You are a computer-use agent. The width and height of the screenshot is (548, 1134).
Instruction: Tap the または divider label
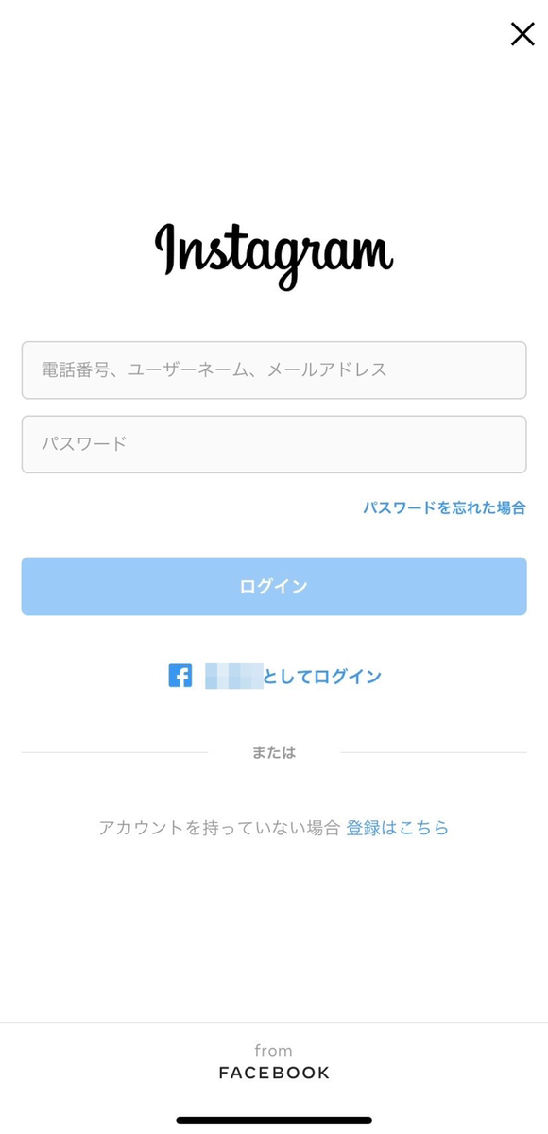(x=274, y=753)
